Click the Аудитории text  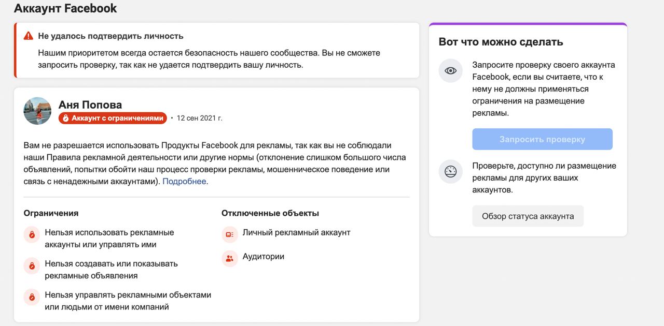264,257
